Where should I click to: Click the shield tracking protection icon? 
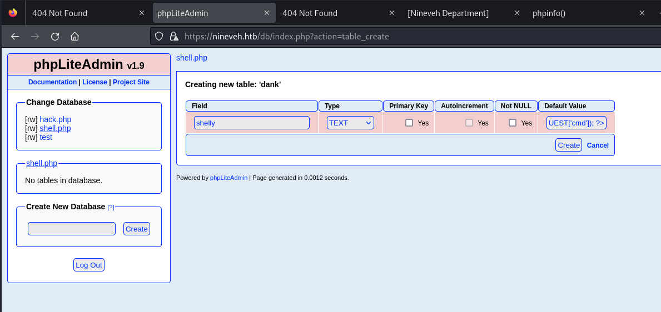[159, 37]
